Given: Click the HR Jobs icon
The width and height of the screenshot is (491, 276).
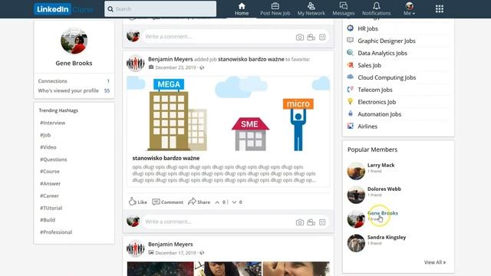Looking at the screenshot, I should click(350, 28).
